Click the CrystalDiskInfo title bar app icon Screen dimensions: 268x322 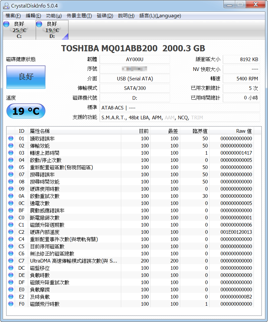pos(6,6)
